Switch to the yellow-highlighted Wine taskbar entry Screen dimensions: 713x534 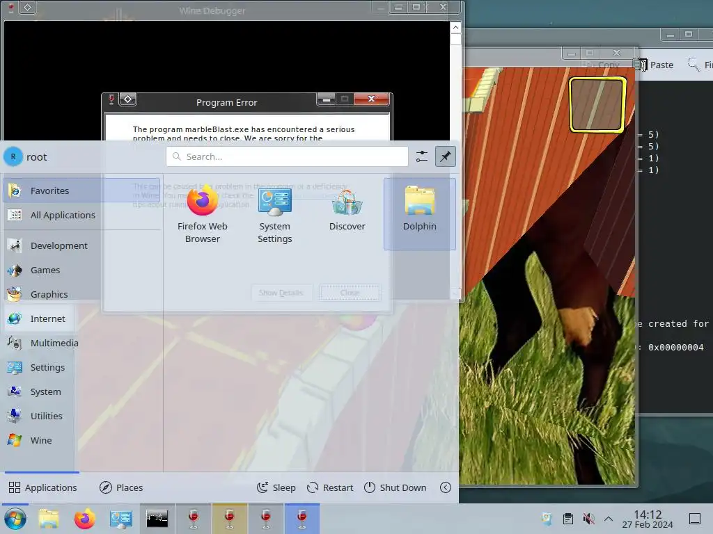click(230, 519)
